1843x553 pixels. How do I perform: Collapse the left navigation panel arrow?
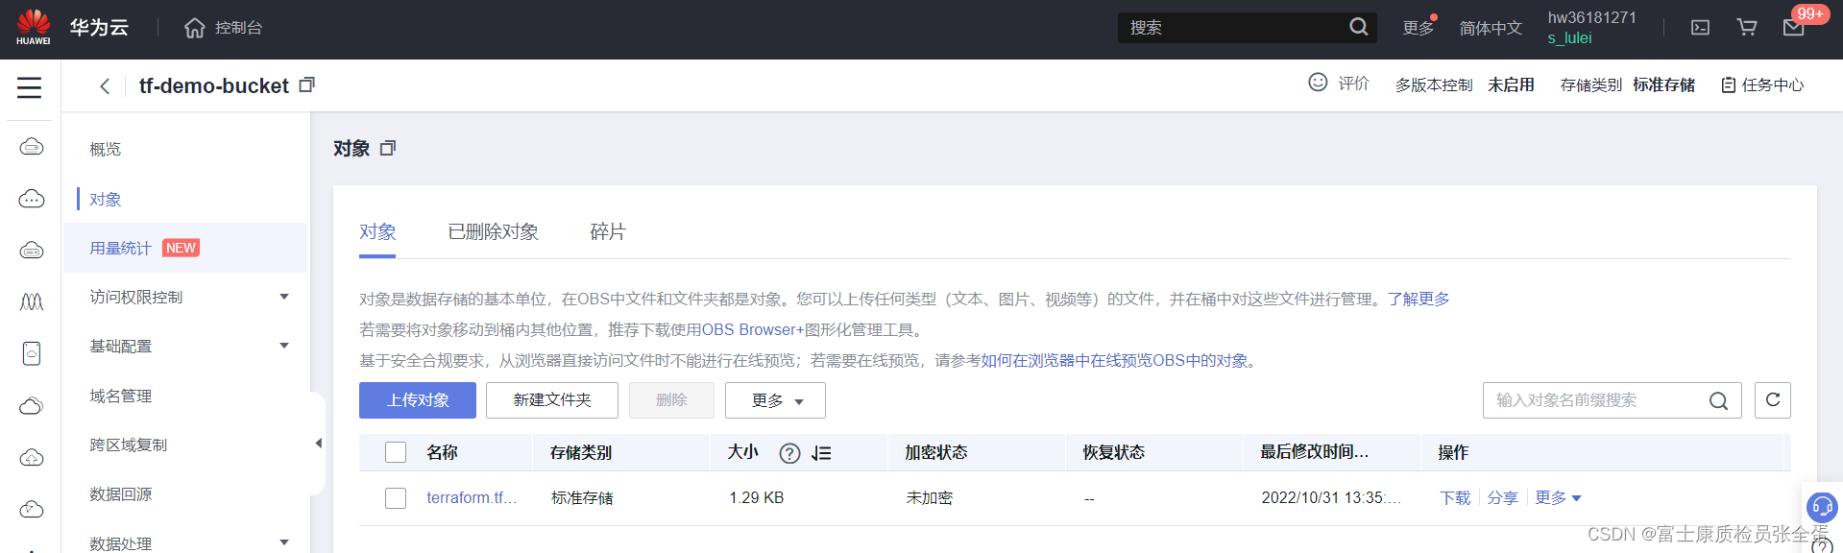tap(318, 444)
